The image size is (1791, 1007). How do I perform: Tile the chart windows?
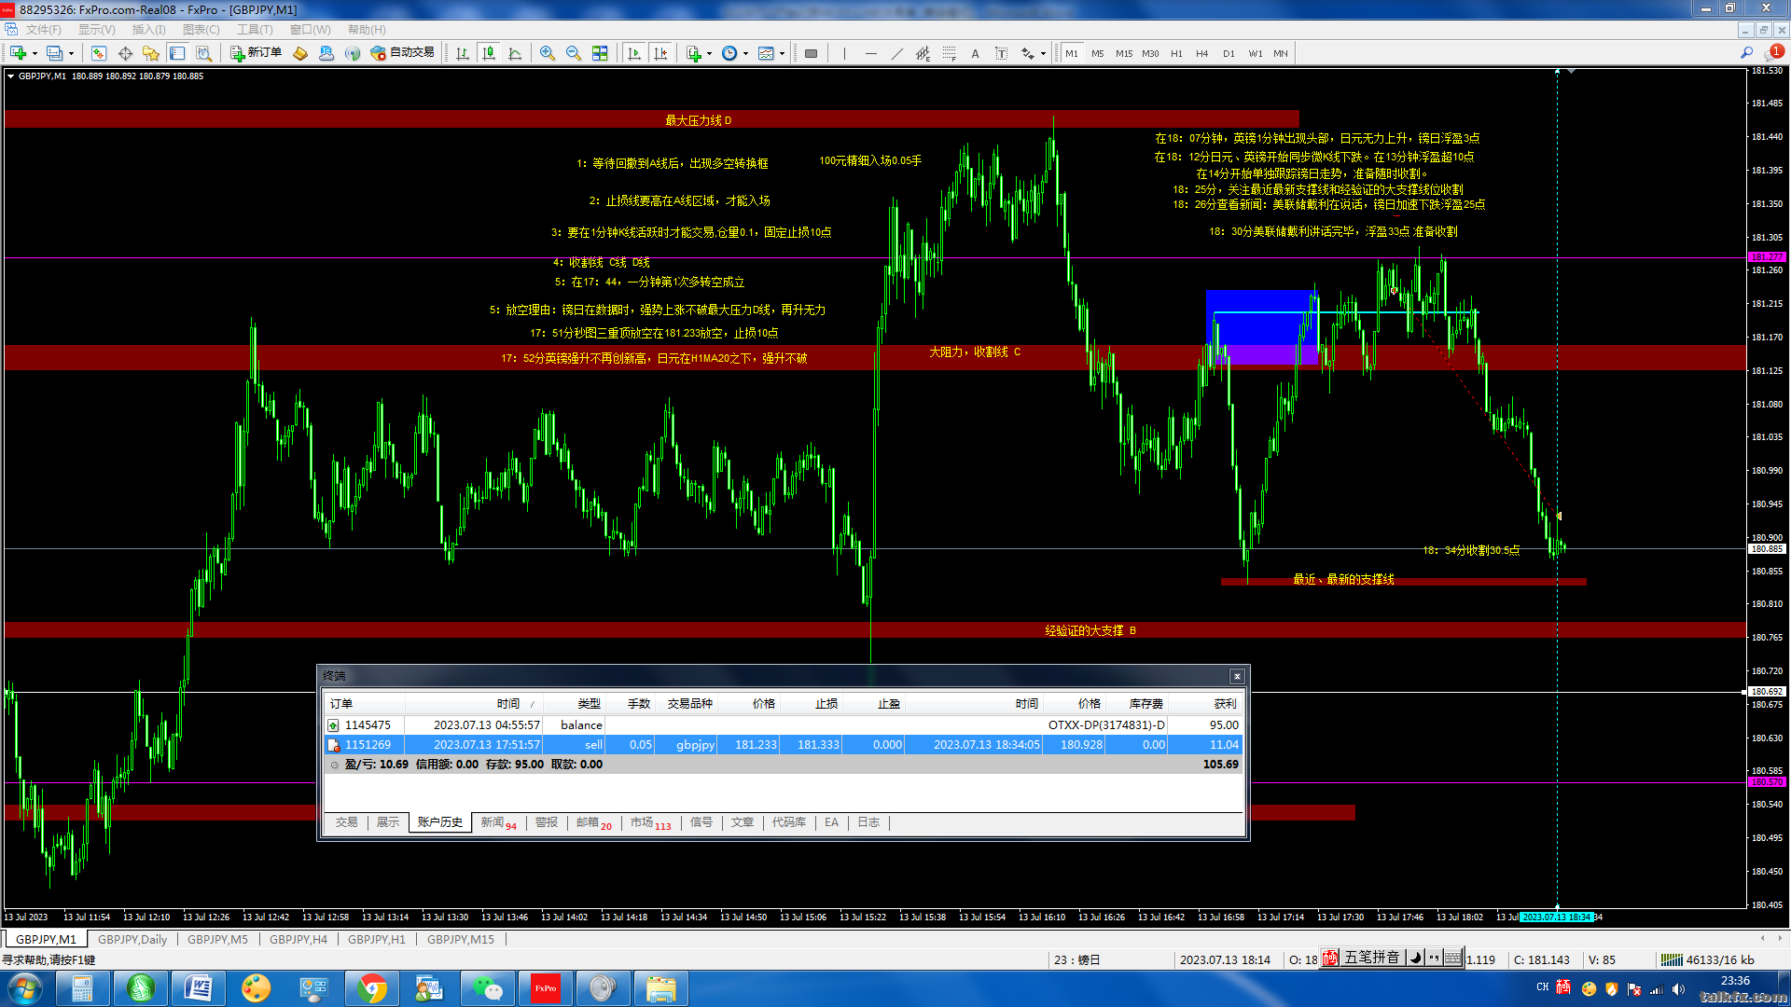pos(600,53)
